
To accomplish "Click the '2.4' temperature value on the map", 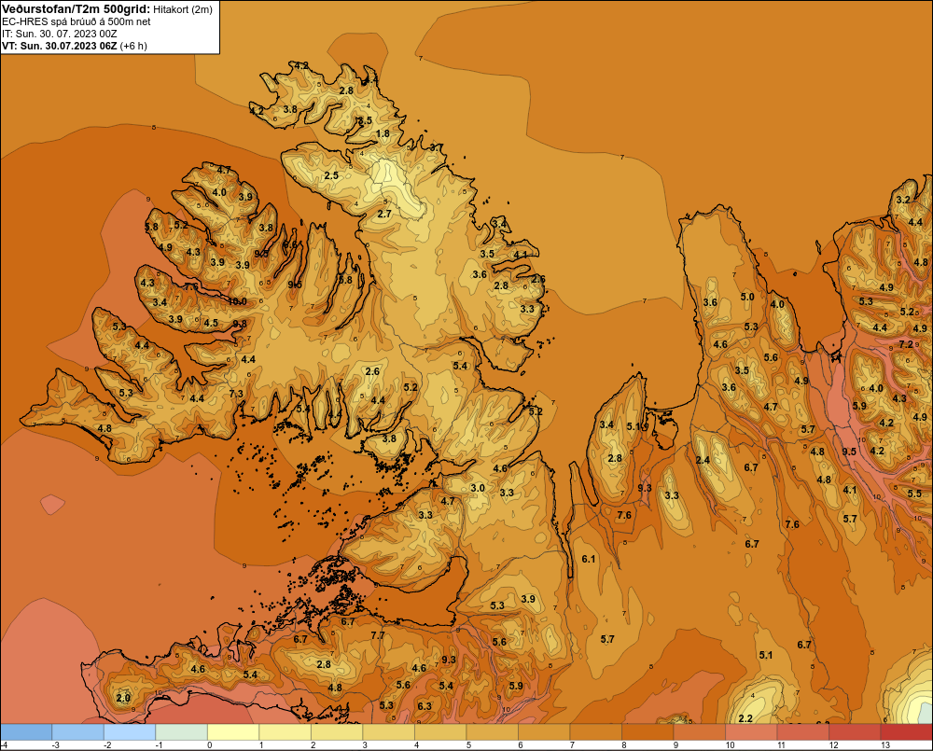I will 703,460.
